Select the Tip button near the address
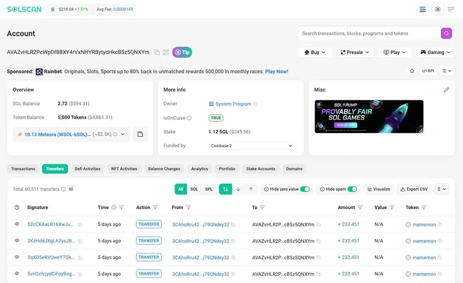Image resolution: width=463 pixels, height=283 pixels. 182,53
